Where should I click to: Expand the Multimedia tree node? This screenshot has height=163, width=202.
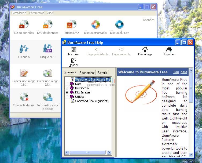pyautogui.click(x=67, y=88)
